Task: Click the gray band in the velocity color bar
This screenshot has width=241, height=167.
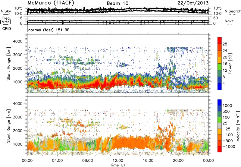Action: tap(220, 126)
